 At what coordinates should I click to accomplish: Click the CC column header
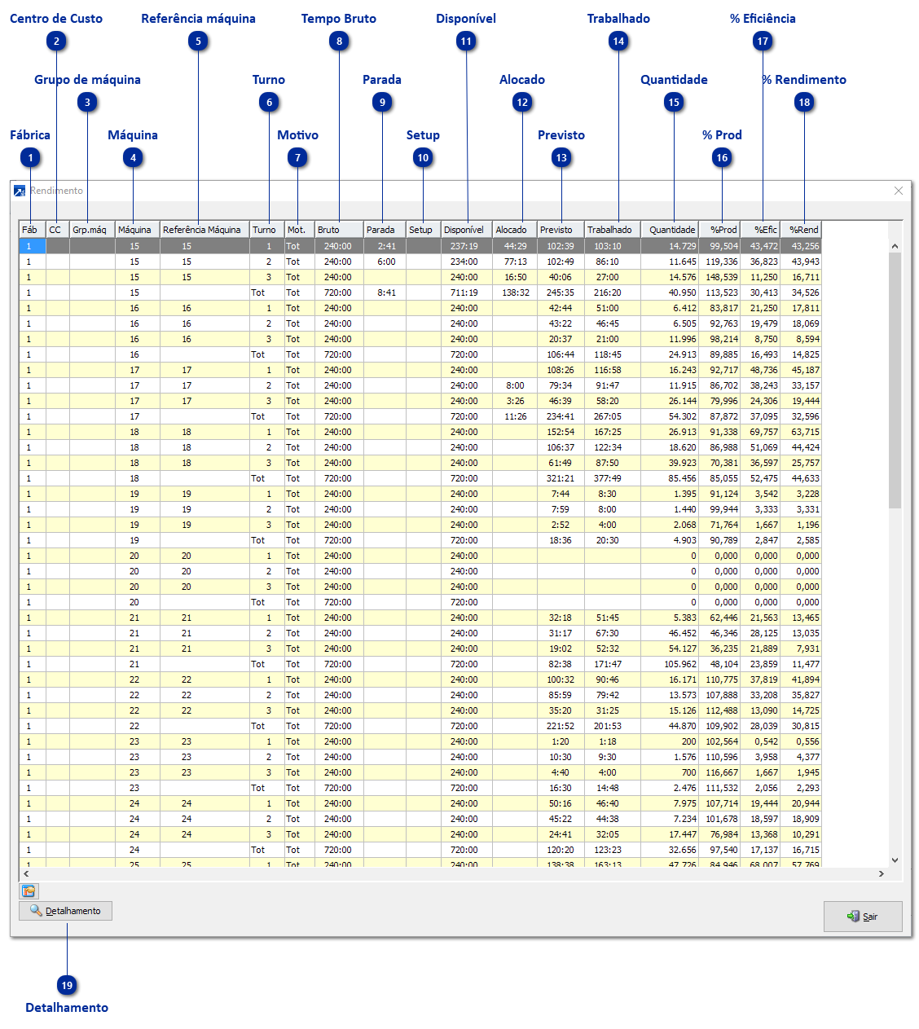58,230
